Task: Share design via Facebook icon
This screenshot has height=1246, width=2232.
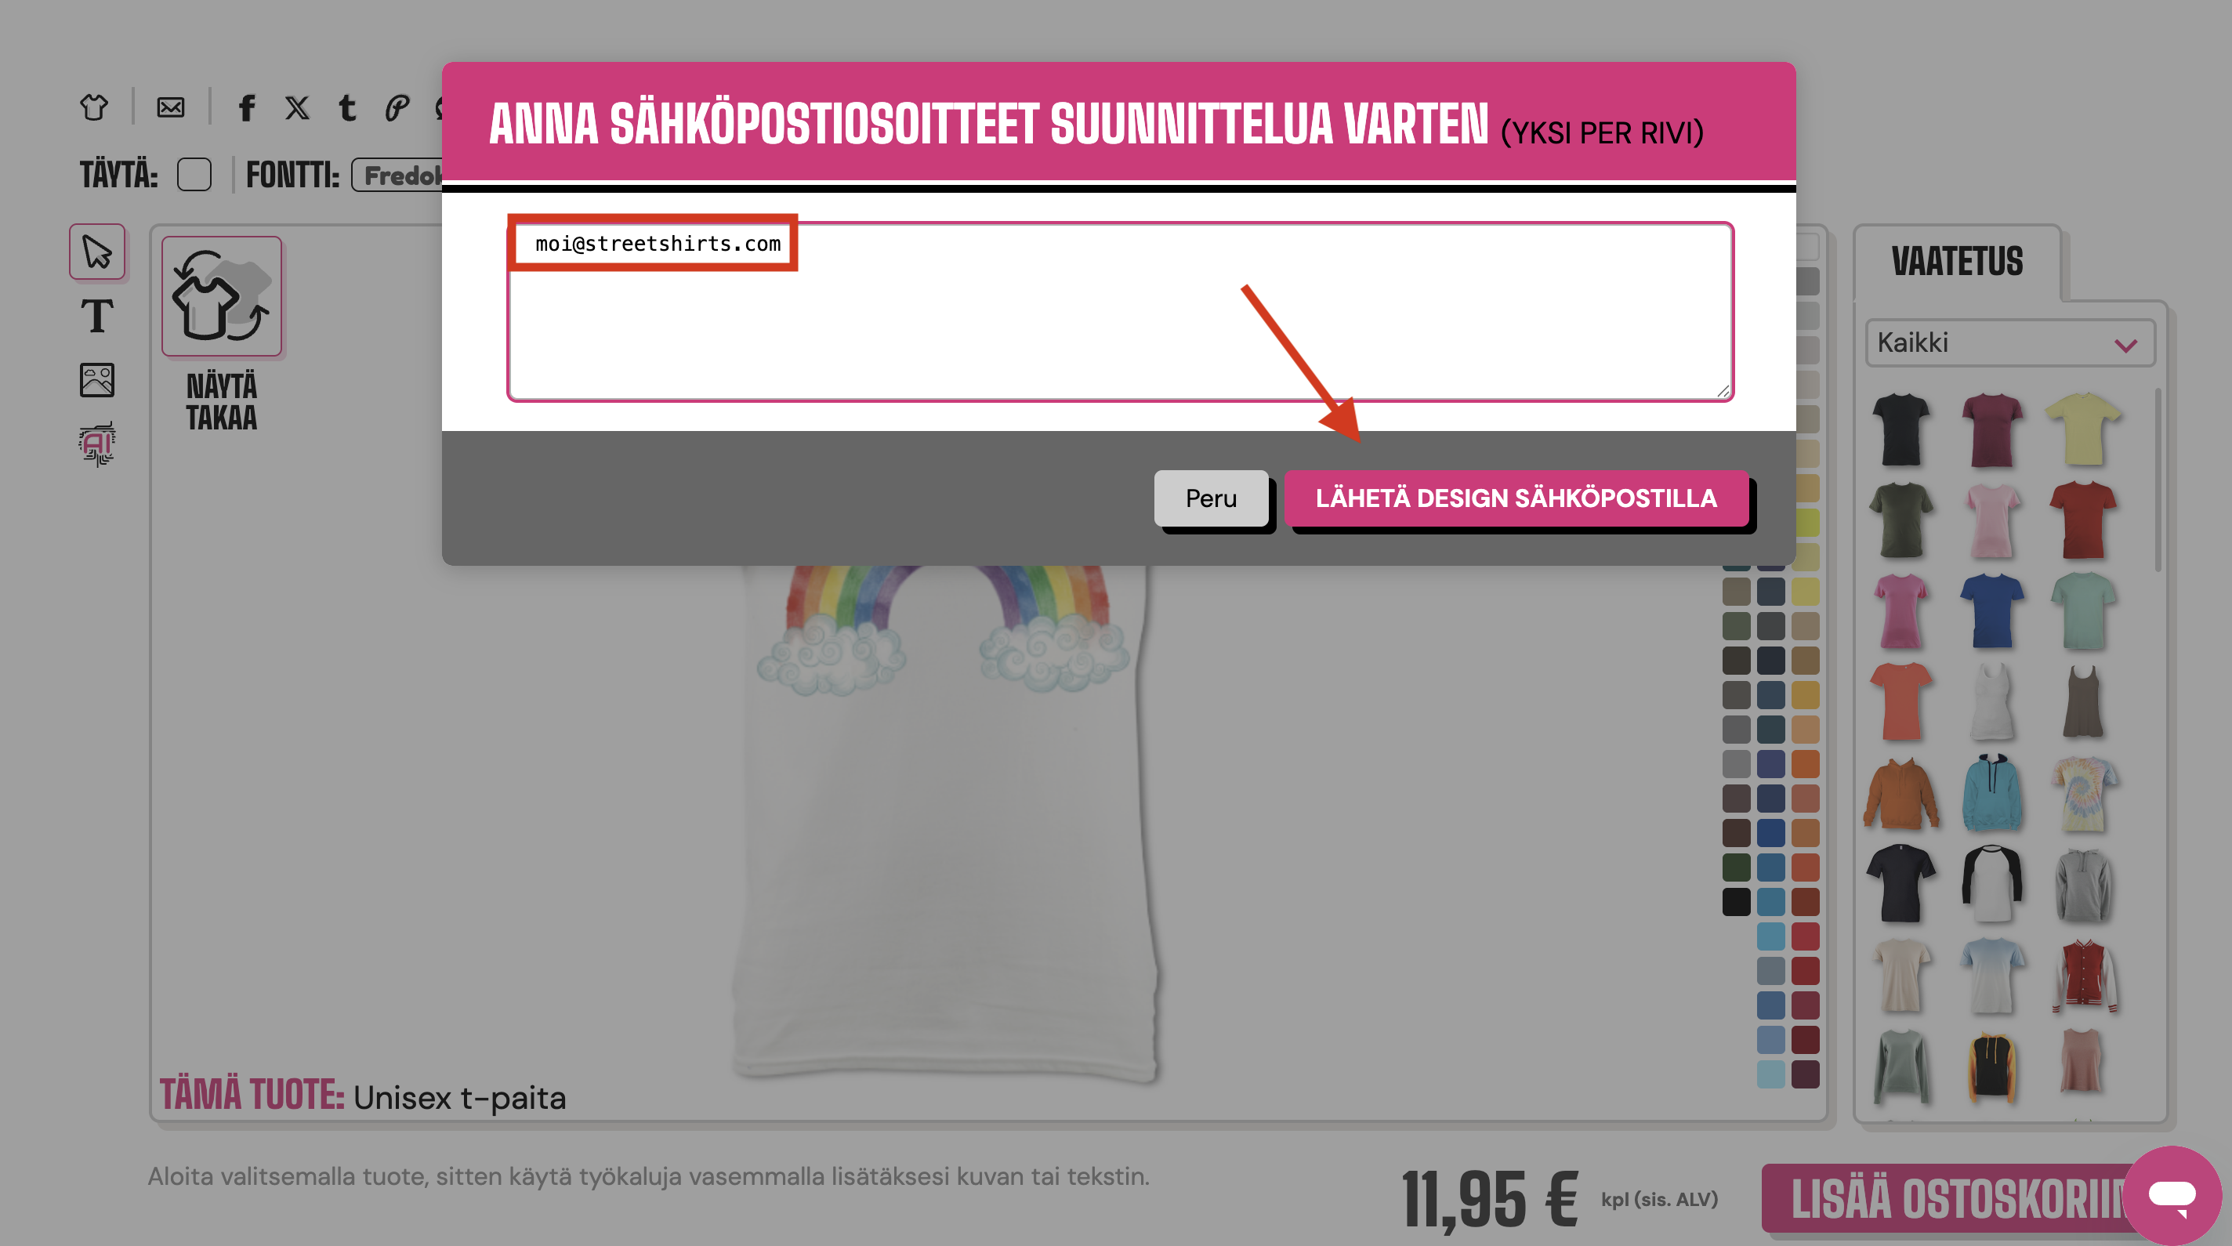Action: point(247,107)
